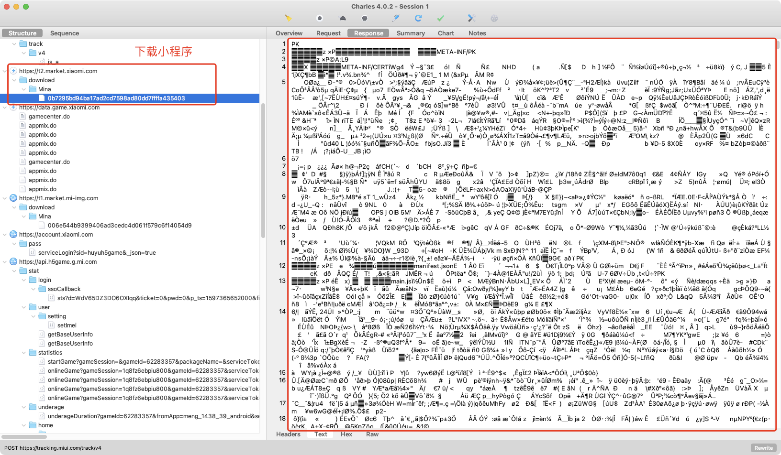Switch to Structure view
This screenshot has width=781, height=455.
point(22,33)
